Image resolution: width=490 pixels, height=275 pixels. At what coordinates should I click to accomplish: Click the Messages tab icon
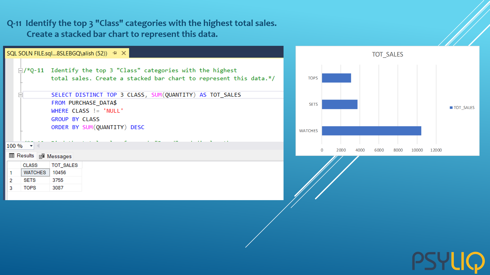pyautogui.click(x=42, y=156)
